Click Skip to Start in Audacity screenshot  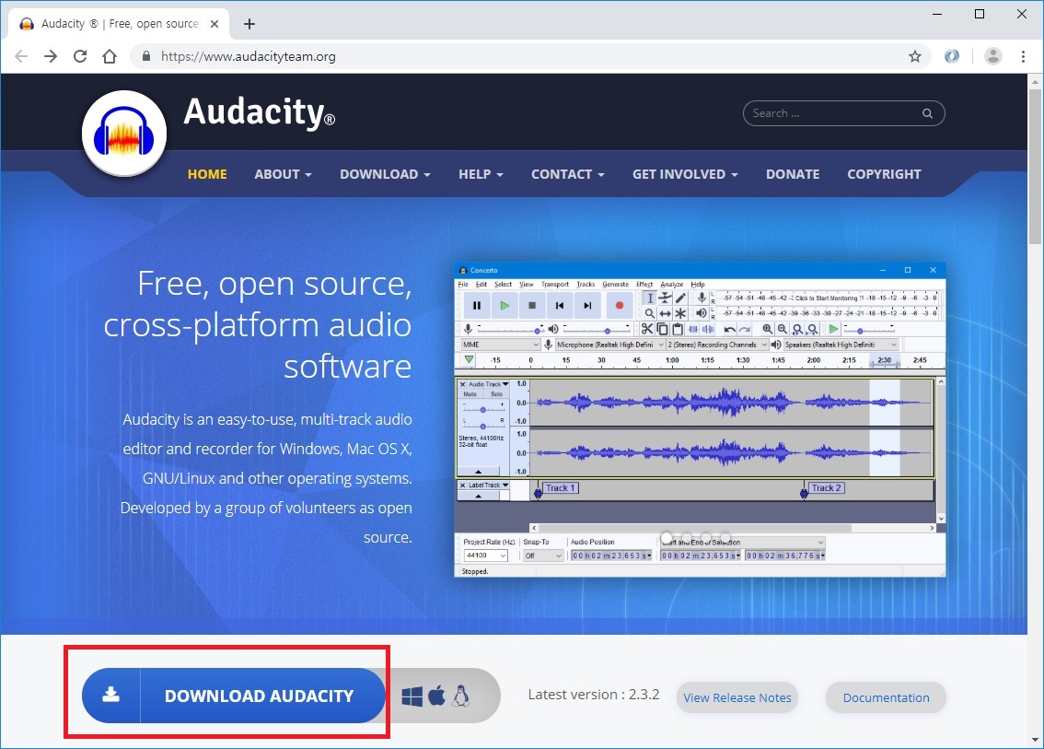click(560, 306)
